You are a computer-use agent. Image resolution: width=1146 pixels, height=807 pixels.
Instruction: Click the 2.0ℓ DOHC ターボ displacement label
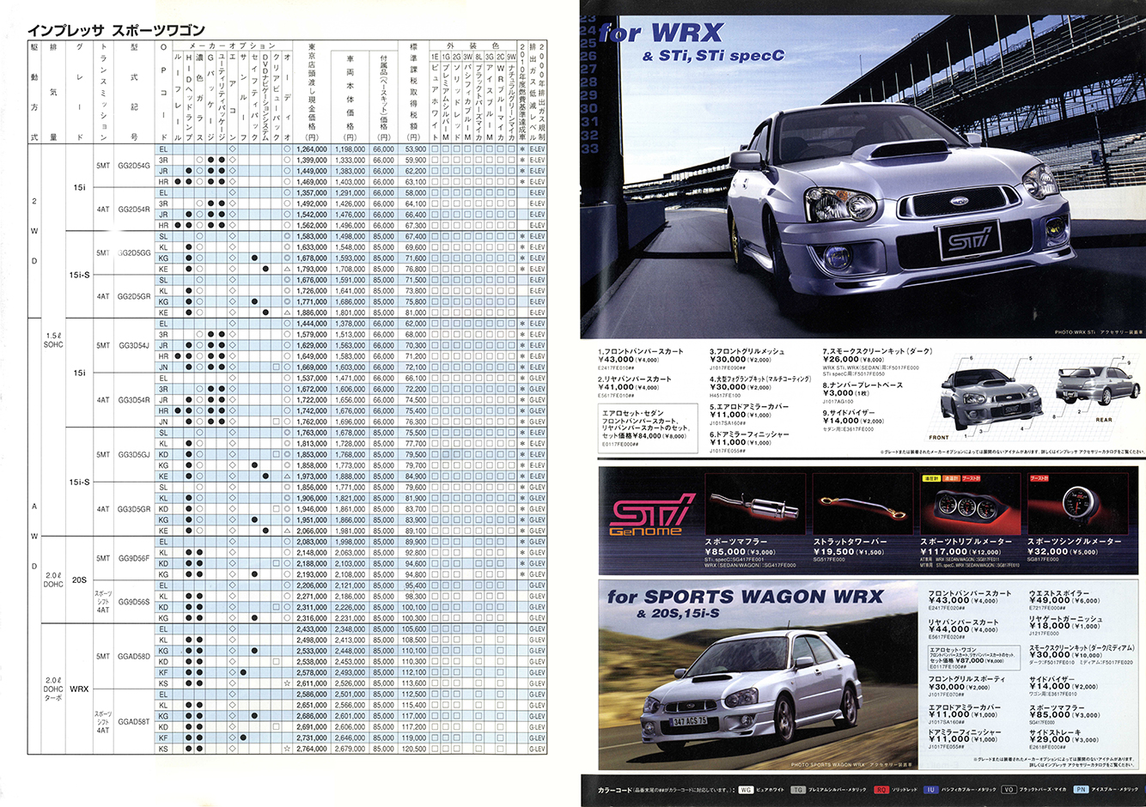click(53, 689)
